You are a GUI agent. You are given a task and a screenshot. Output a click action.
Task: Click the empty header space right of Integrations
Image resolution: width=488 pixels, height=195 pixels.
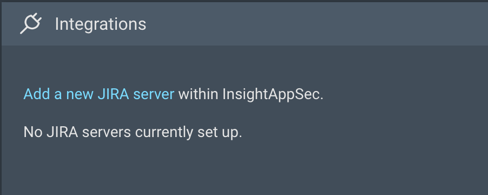point(317,24)
